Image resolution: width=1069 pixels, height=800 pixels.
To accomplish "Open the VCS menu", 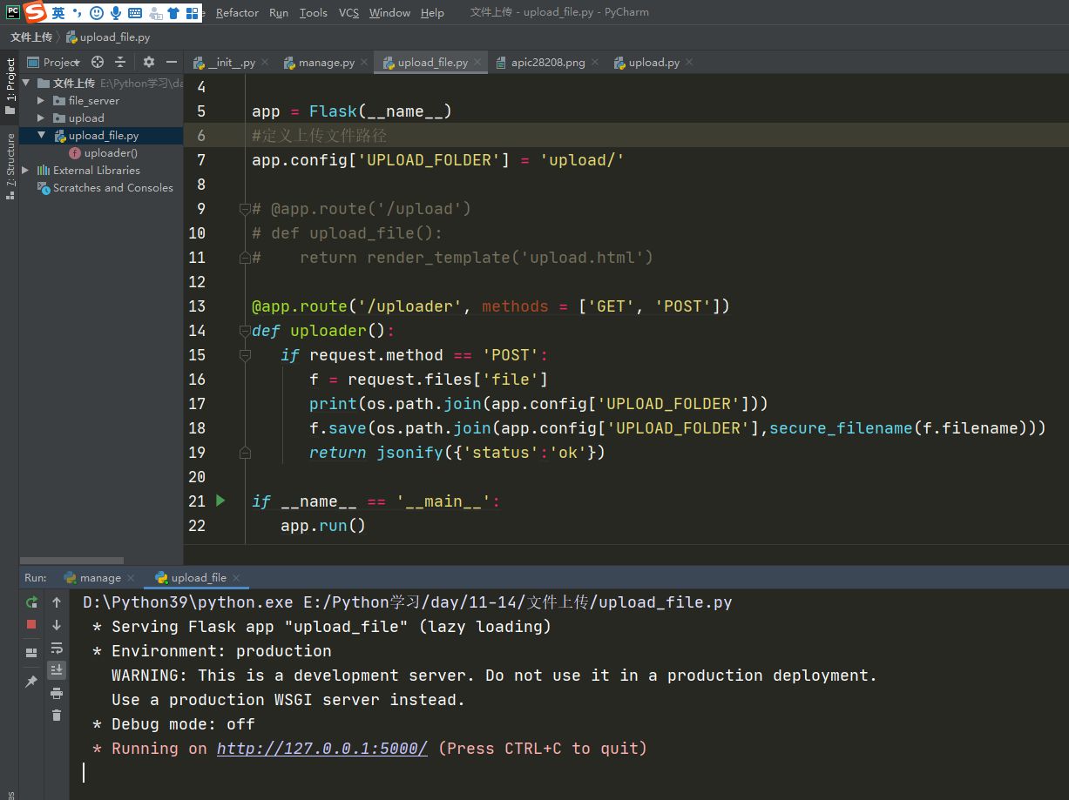I will tap(348, 13).
